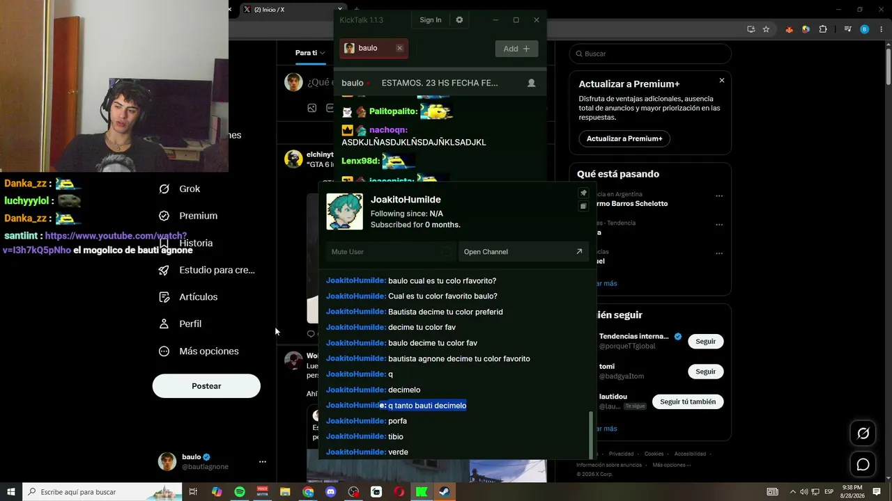
Task: Show hidden system tray icons
Action: (x=793, y=492)
